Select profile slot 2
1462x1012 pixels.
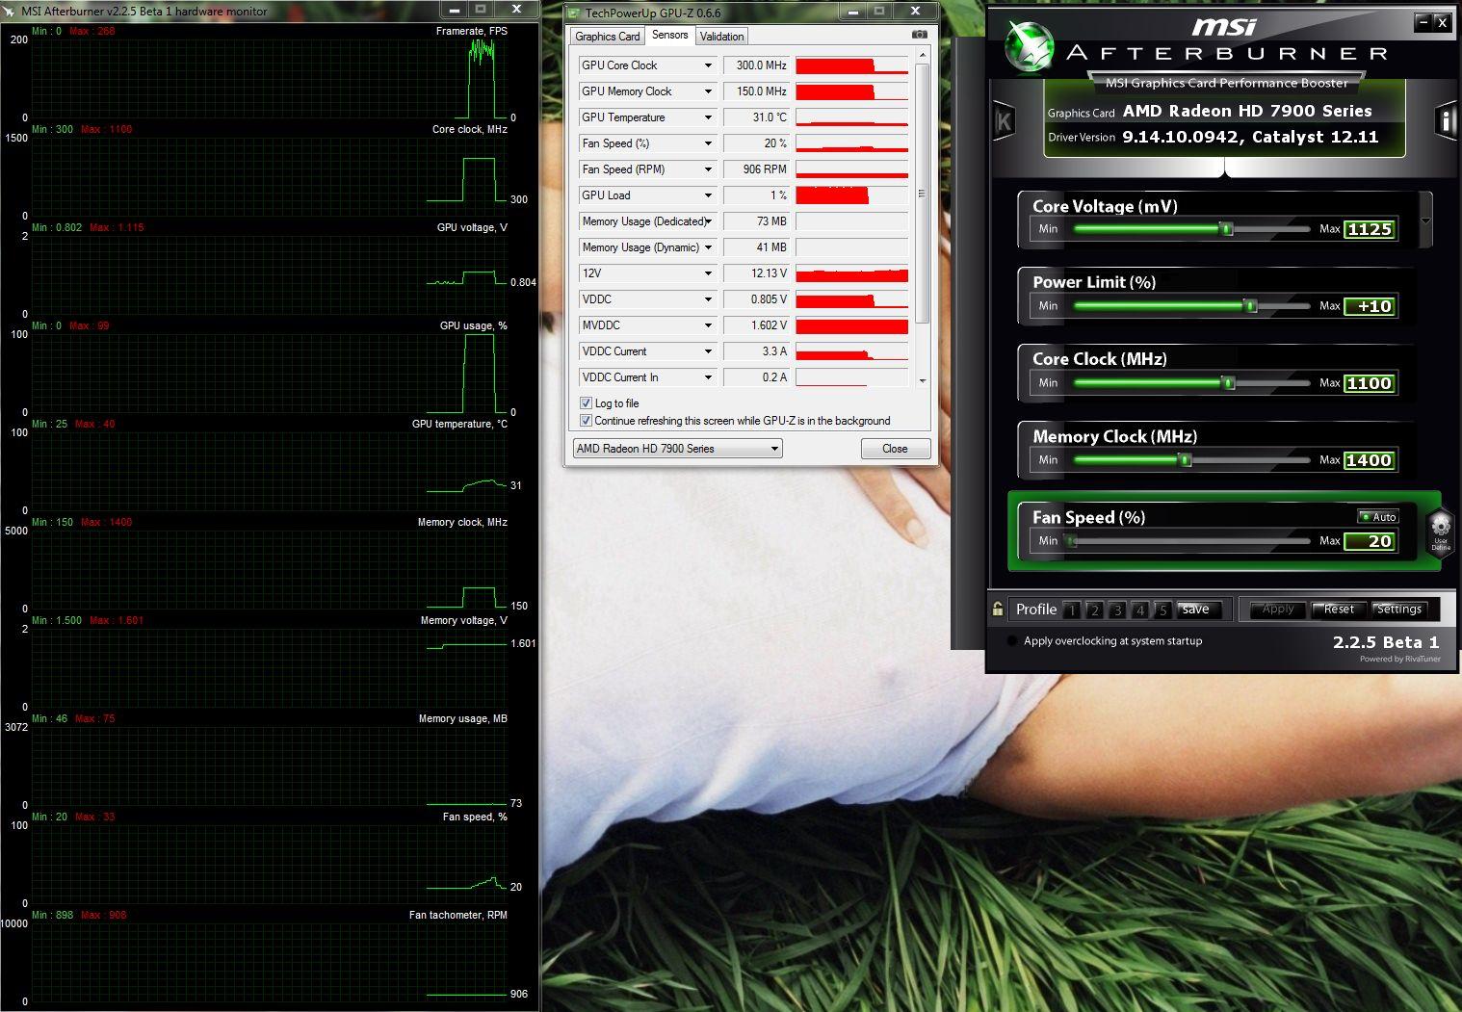tap(1094, 610)
